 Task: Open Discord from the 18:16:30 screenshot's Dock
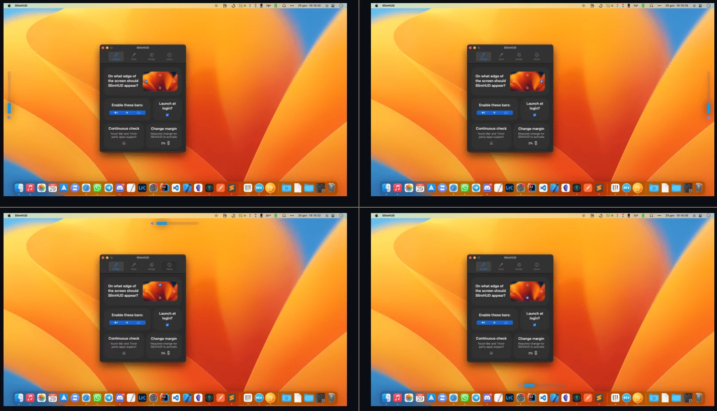(120, 188)
